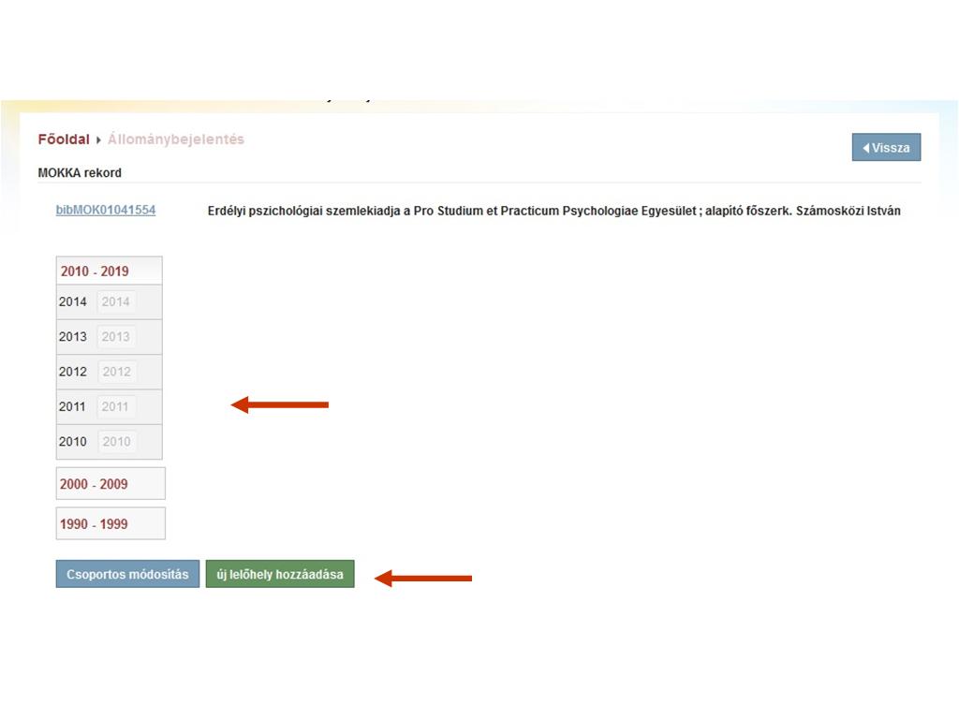Click the Csoportos módosítás button
959x719 pixels.
pos(127,575)
